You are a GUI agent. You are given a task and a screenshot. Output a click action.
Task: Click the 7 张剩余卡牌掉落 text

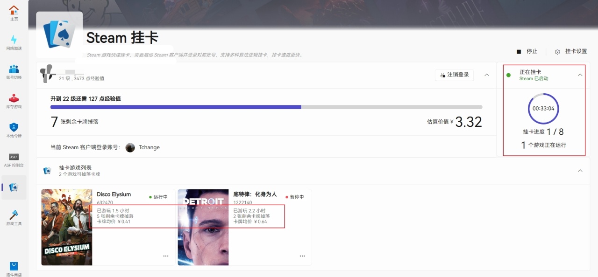coord(75,122)
